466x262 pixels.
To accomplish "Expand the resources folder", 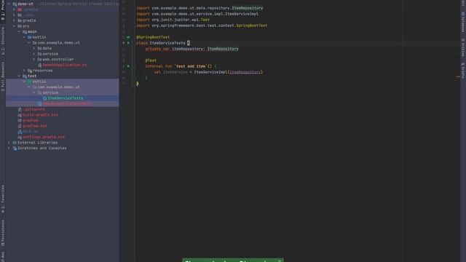I will point(24,71).
